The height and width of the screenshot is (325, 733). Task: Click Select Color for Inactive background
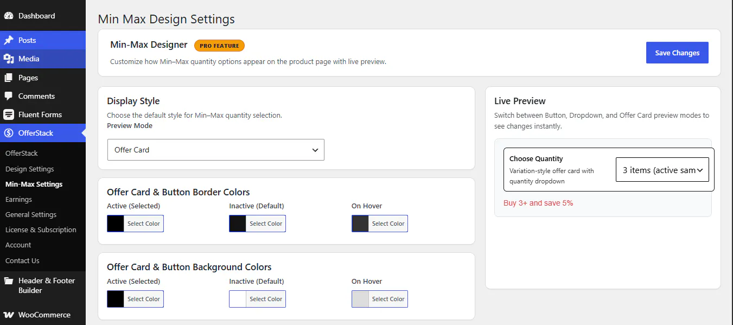pos(266,299)
